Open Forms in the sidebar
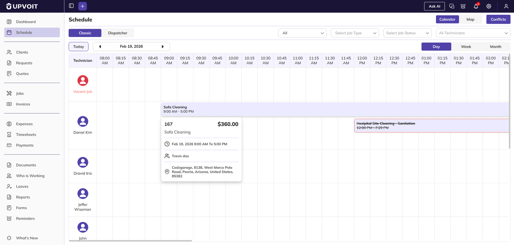 pos(32,208)
